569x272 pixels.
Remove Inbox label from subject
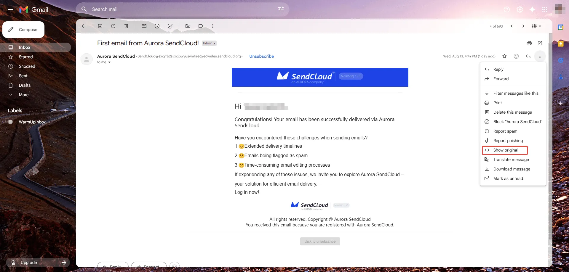(214, 44)
